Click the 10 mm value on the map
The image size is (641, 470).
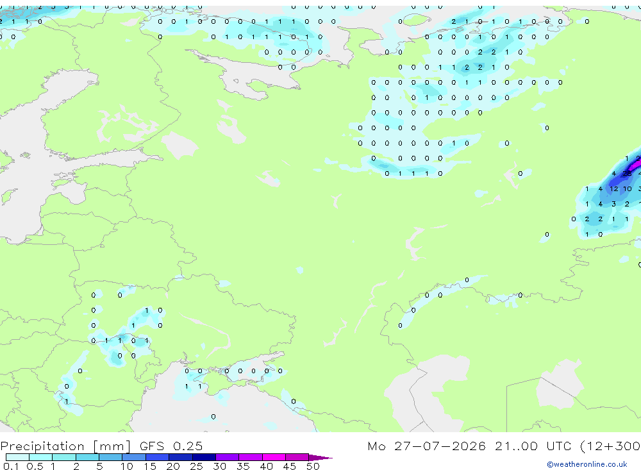tap(627, 189)
